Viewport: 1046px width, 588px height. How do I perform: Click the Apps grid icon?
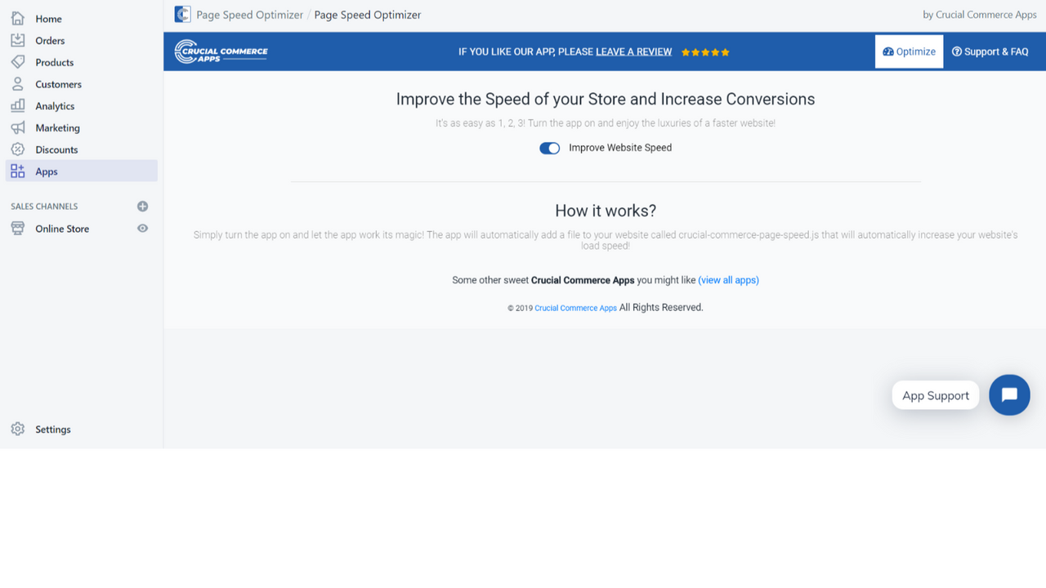coord(18,171)
